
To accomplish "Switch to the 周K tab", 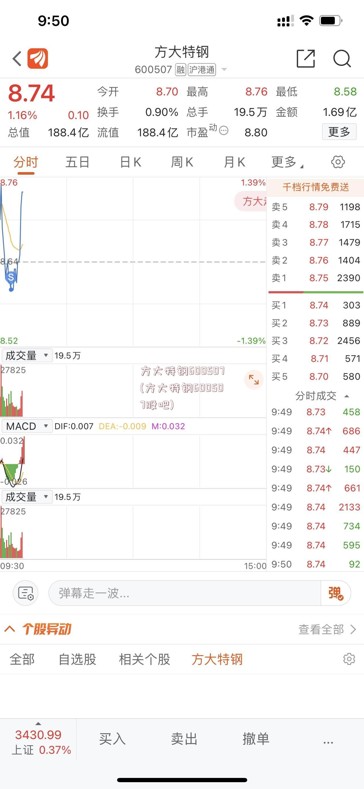I will 182,162.
